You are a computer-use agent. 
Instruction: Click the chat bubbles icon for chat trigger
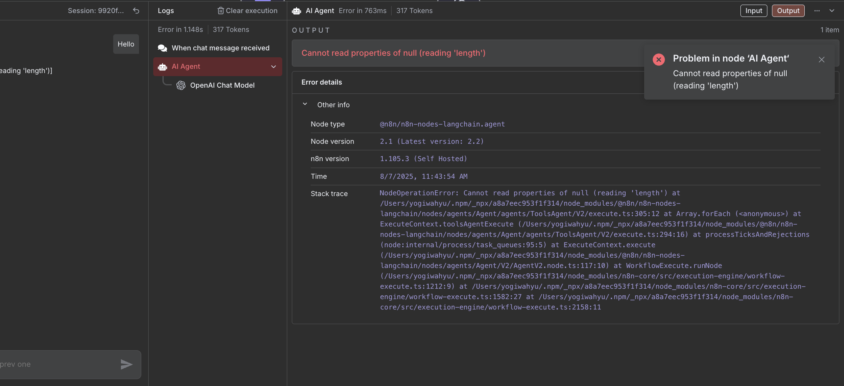pyautogui.click(x=162, y=48)
